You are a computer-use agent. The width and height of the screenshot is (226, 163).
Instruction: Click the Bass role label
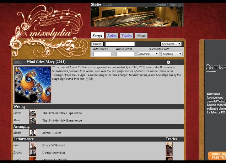[16, 145]
